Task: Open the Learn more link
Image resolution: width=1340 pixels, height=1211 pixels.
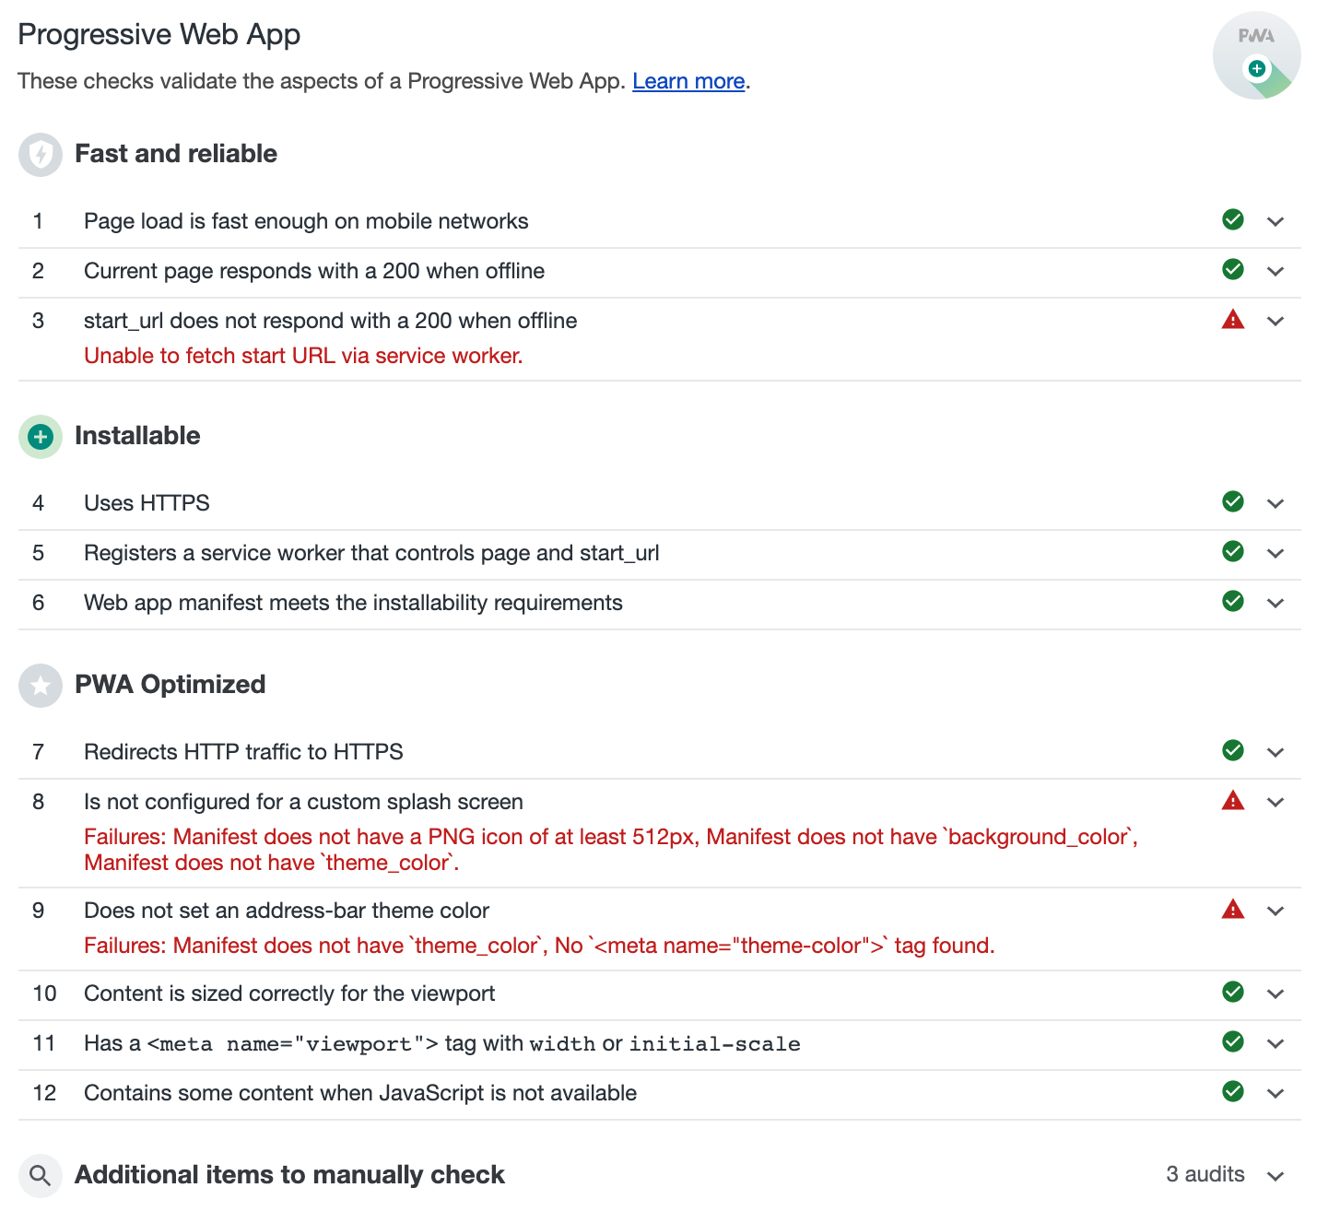Action: click(x=688, y=81)
